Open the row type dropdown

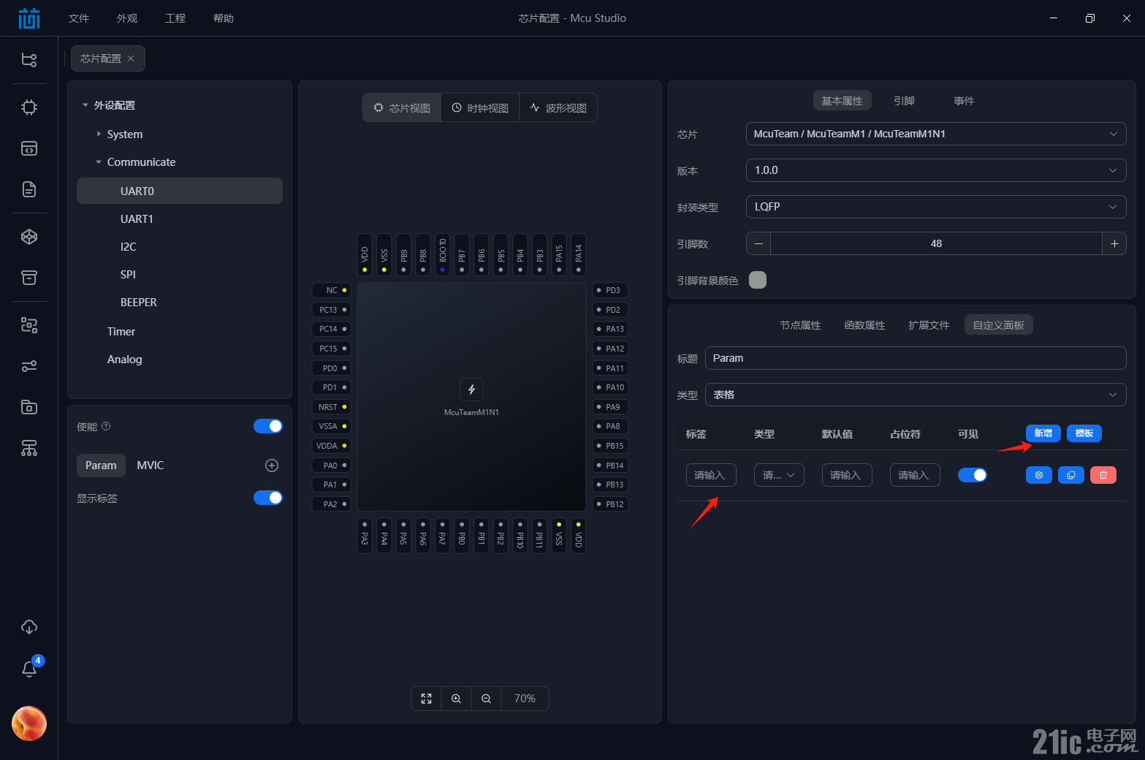[779, 475]
